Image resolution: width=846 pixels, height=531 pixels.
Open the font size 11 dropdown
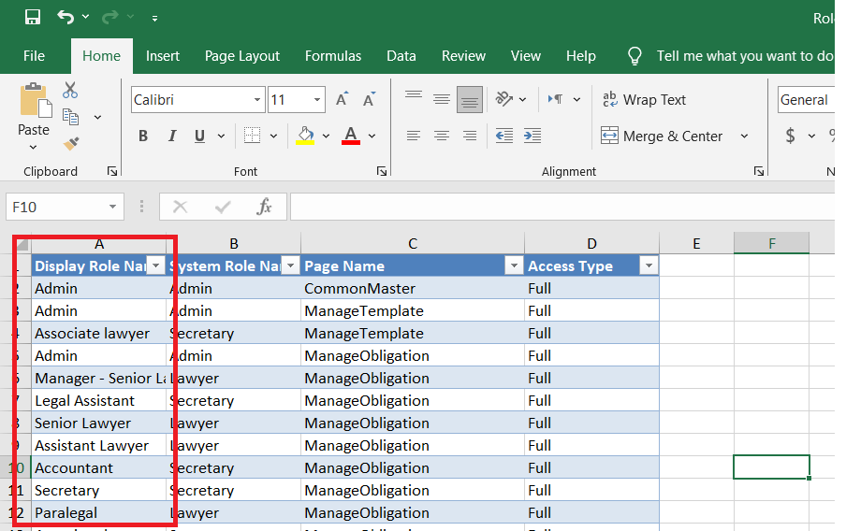317,100
